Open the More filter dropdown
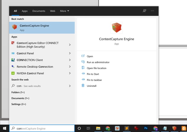Viewport: 187px width, 132px height. coord(64,11)
